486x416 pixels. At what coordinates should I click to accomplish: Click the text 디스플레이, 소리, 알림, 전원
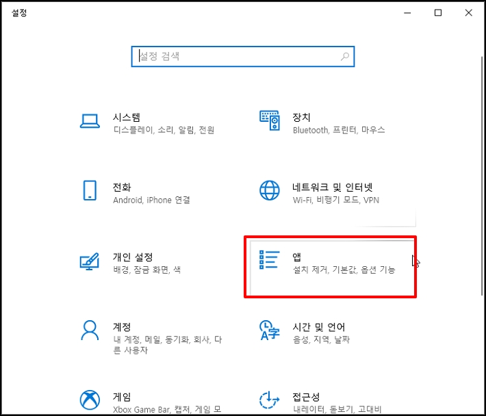point(164,130)
